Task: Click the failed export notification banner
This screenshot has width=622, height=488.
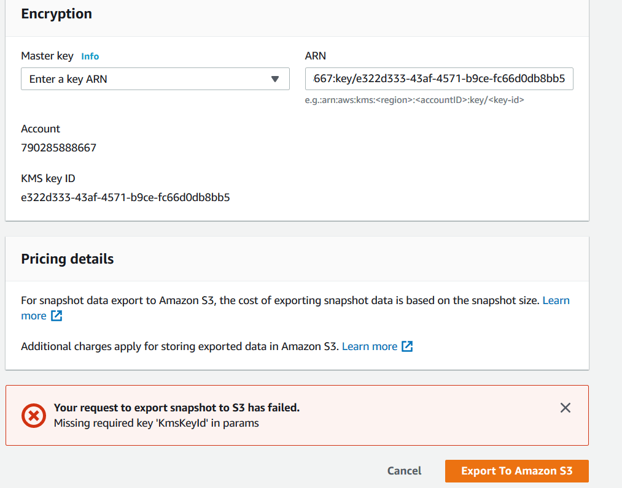Action: coord(297,414)
